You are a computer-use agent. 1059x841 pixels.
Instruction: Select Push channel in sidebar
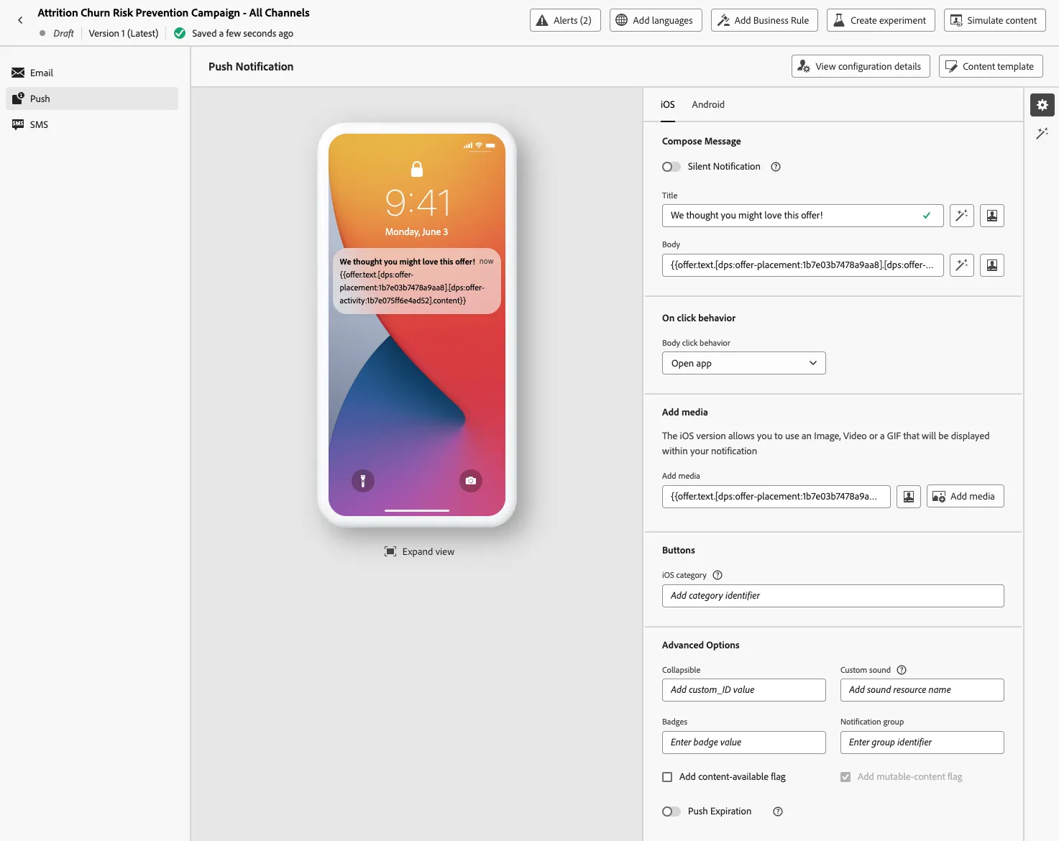[x=92, y=98]
